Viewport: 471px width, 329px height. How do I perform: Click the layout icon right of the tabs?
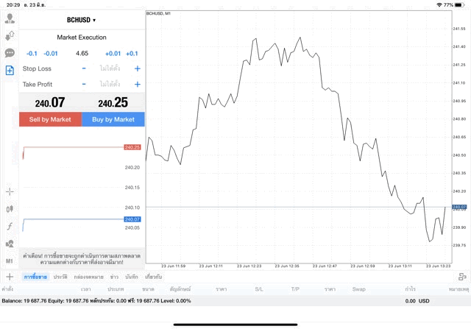click(x=461, y=277)
